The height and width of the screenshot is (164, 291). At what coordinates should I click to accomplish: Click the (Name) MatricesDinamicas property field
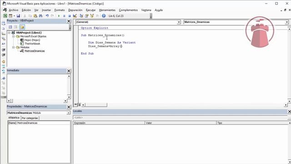pos(39,123)
